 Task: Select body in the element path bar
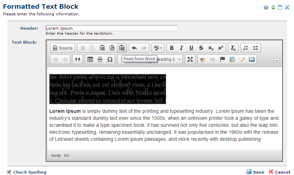coord(56,155)
